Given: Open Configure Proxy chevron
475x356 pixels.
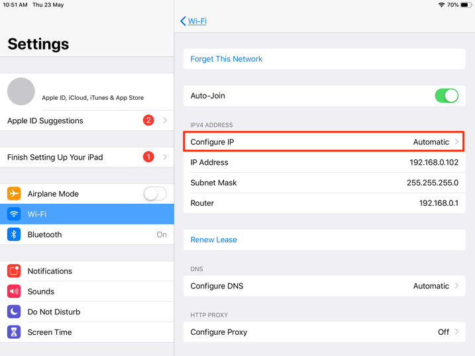Looking at the screenshot, I should tap(456, 332).
